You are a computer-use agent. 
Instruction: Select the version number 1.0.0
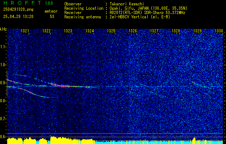[x=49, y=3]
